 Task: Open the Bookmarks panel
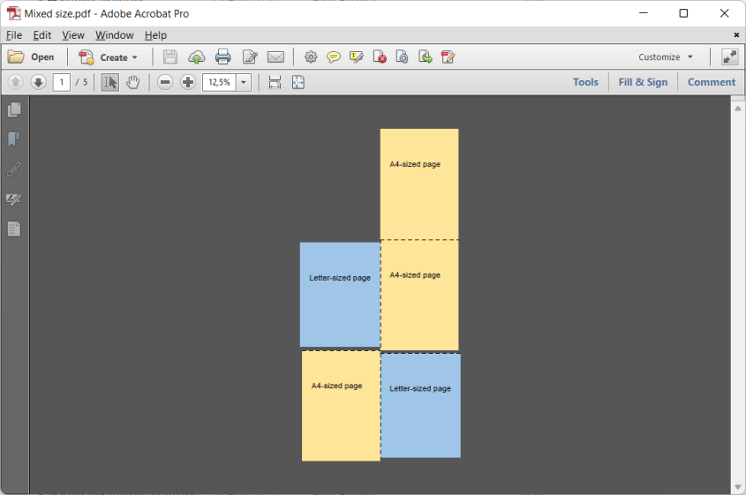(14, 139)
